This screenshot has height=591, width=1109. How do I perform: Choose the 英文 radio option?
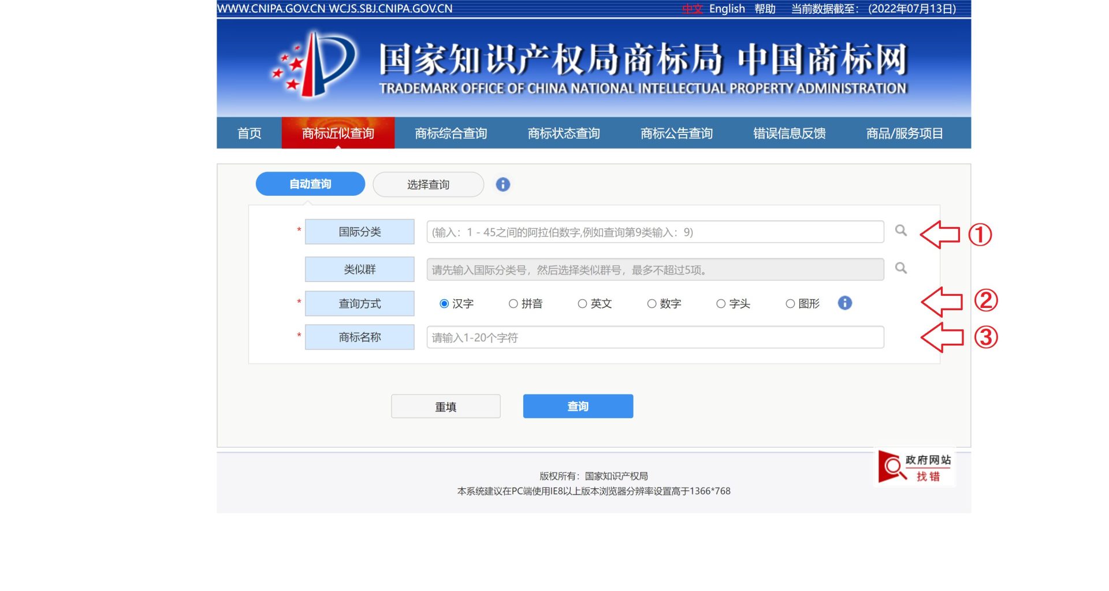pyautogui.click(x=582, y=304)
